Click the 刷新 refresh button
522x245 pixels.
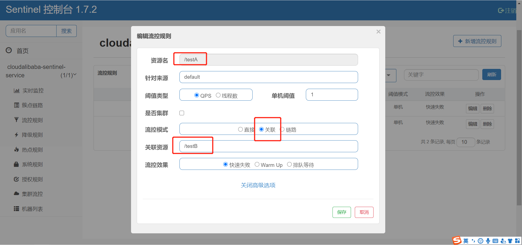pyautogui.click(x=492, y=75)
